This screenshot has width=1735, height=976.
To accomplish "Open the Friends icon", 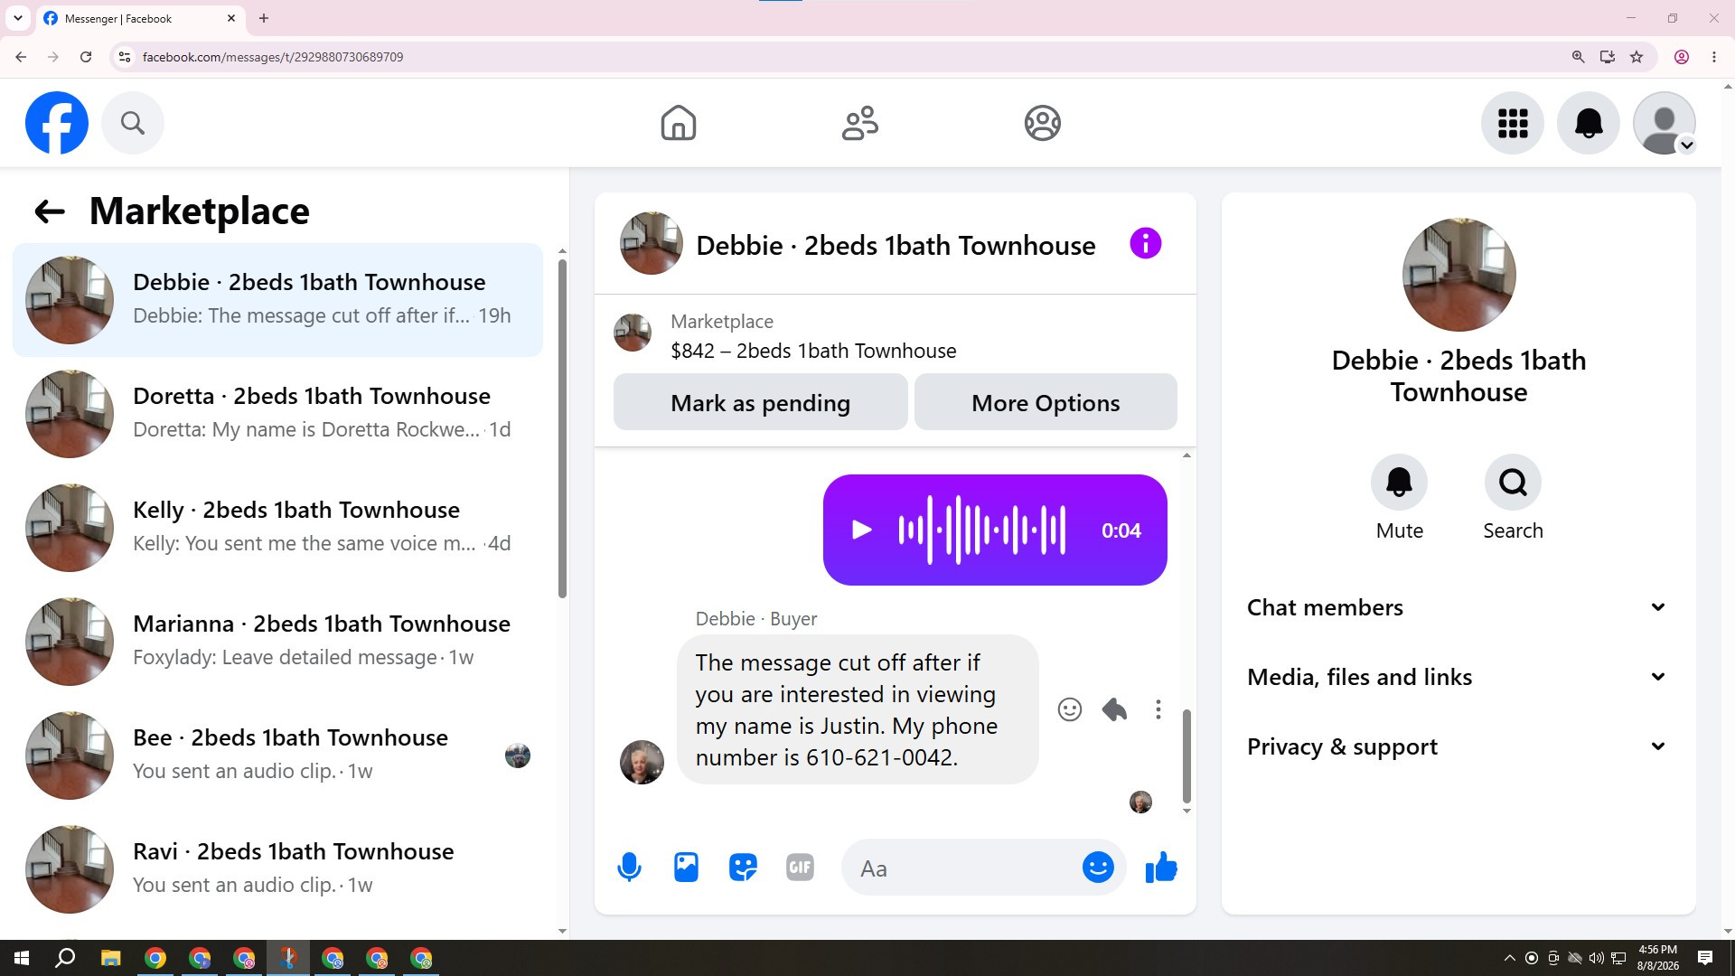I will (860, 123).
